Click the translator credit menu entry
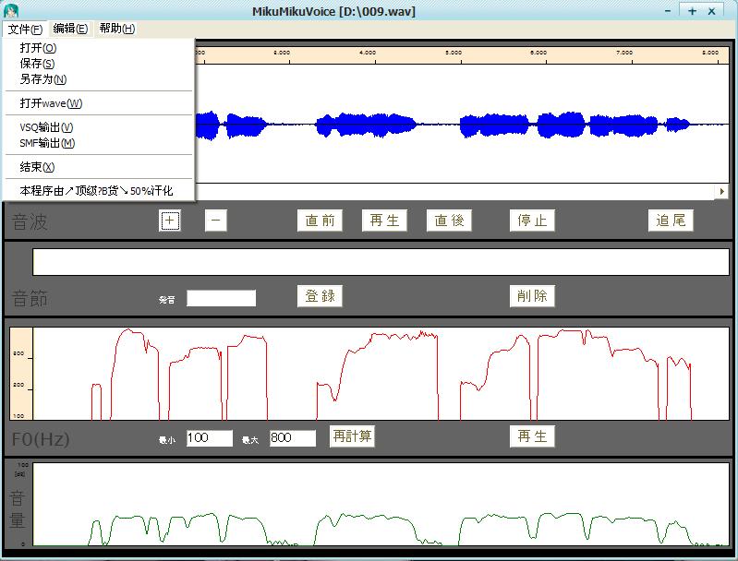The height and width of the screenshot is (561, 738). (99, 191)
